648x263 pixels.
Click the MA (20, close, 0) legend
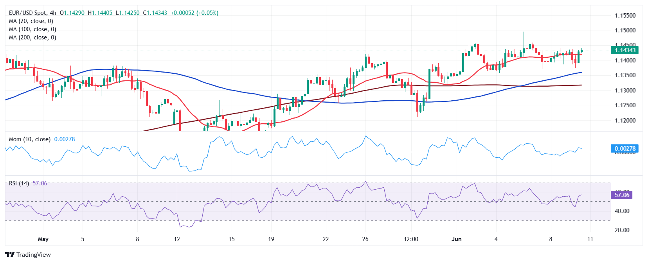click(x=31, y=21)
